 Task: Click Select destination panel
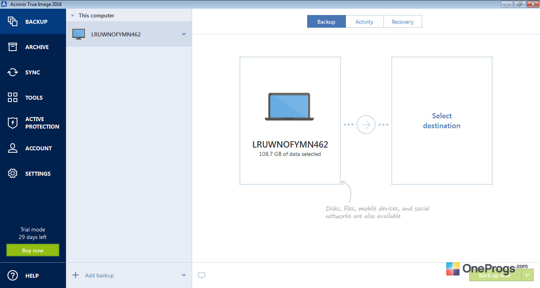442,121
